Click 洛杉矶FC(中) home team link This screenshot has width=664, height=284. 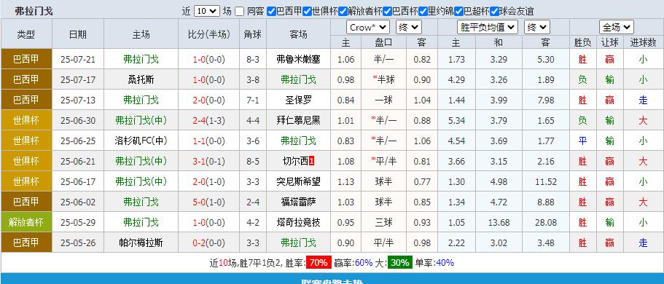tap(141, 141)
